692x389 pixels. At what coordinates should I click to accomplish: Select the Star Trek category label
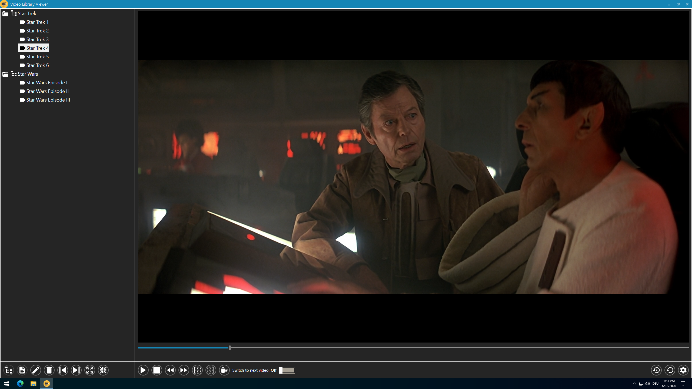click(27, 14)
